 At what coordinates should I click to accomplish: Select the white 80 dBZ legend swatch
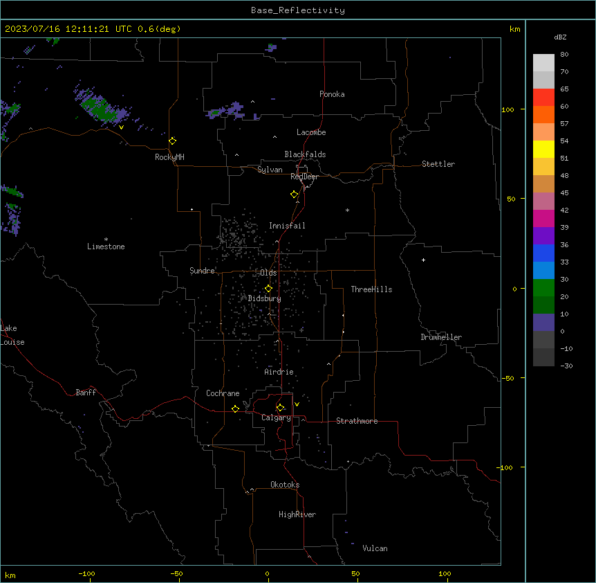543,63
